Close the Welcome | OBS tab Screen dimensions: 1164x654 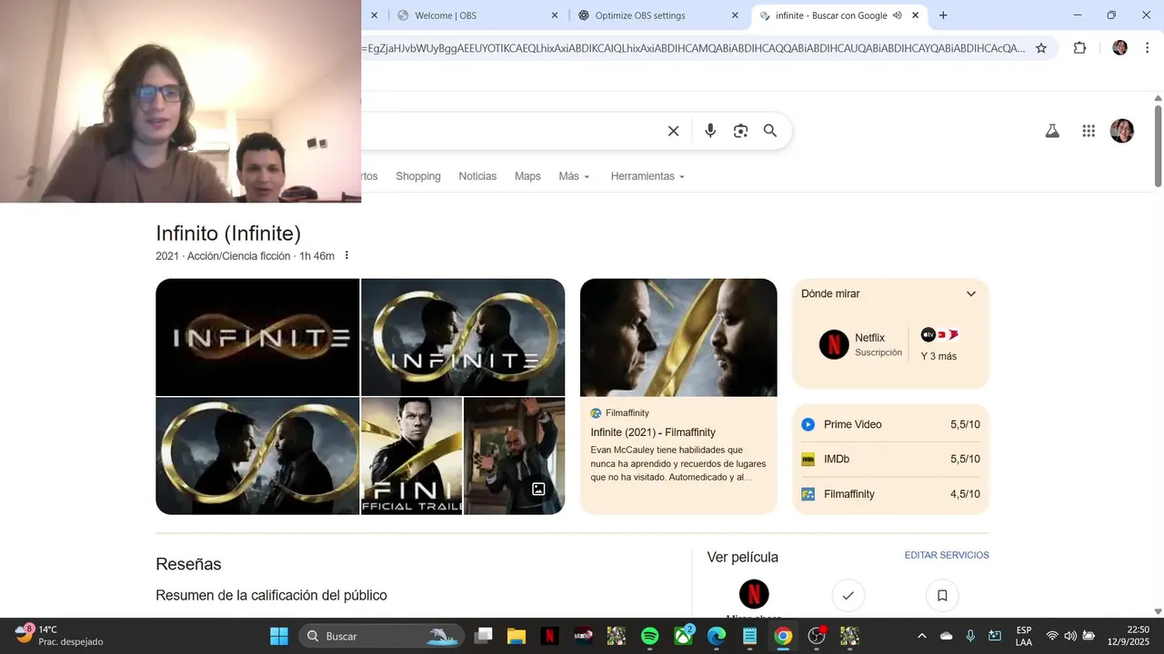pyautogui.click(x=555, y=15)
